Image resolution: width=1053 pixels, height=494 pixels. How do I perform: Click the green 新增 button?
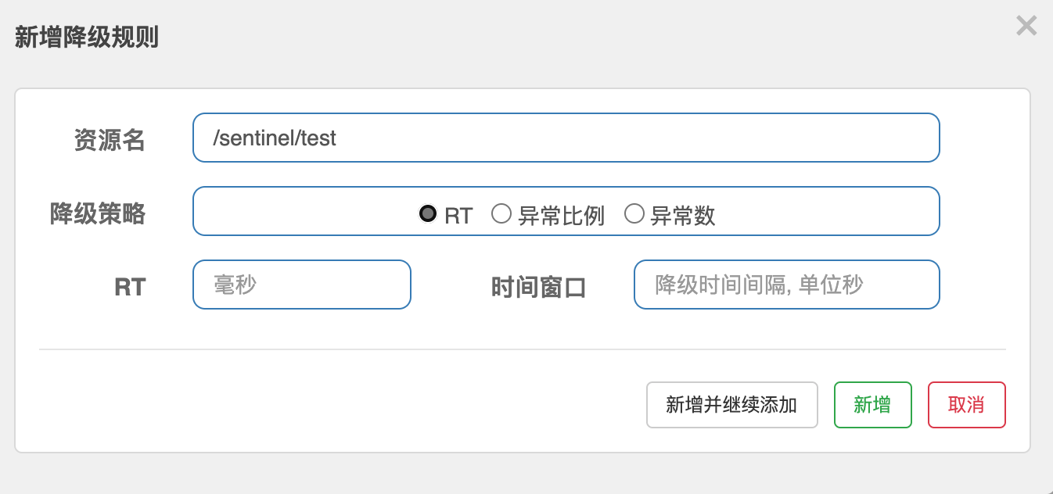pos(872,405)
